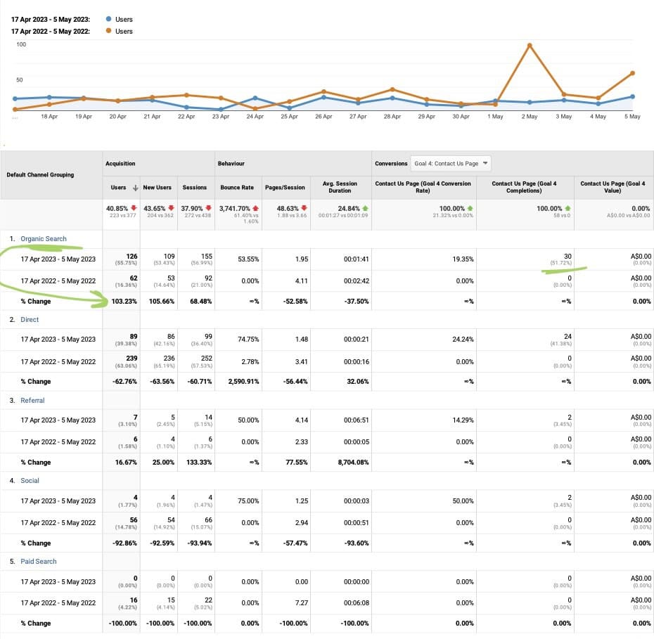Click the blue 2023 Users legend dot
Viewport: 654px width, 639px height.
[x=108, y=19]
